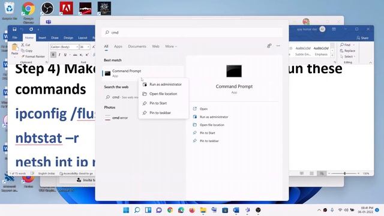Switch to the Layout tab in Word

point(83,38)
